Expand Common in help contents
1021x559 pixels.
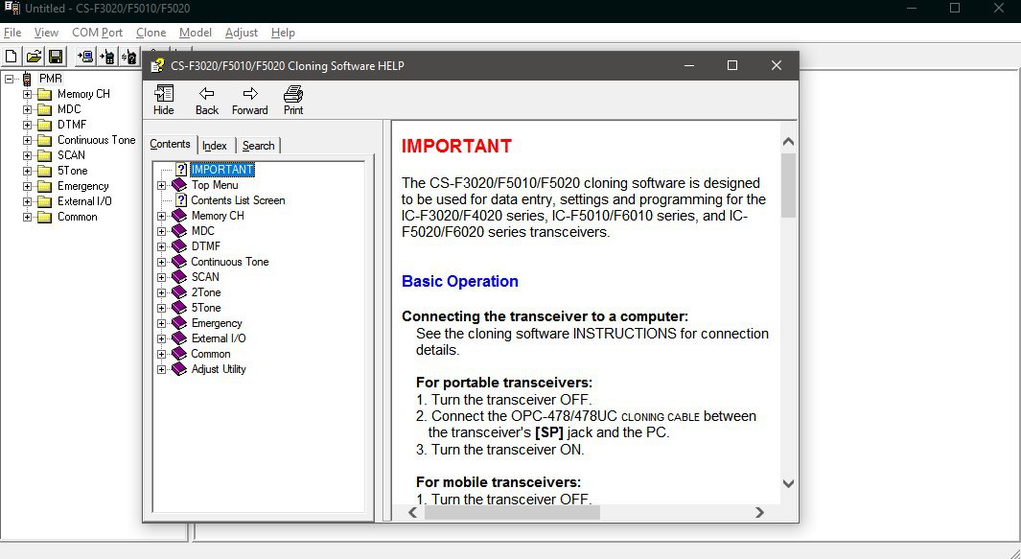pos(161,355)
